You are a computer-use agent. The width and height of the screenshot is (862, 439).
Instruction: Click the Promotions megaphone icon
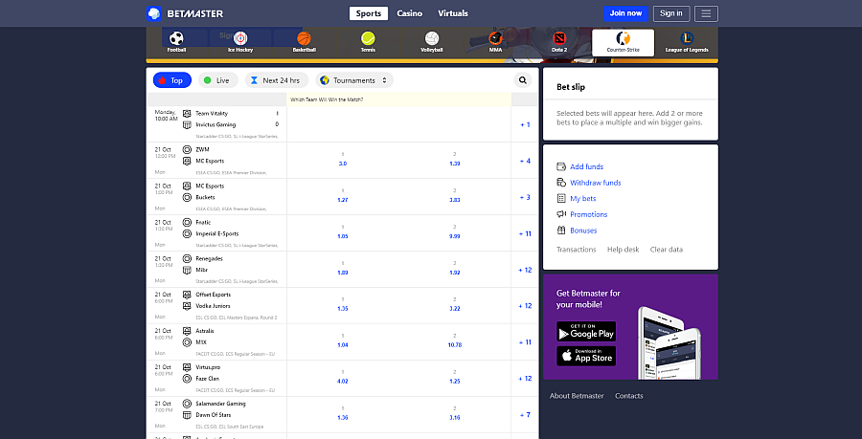[x=561, y=214]
